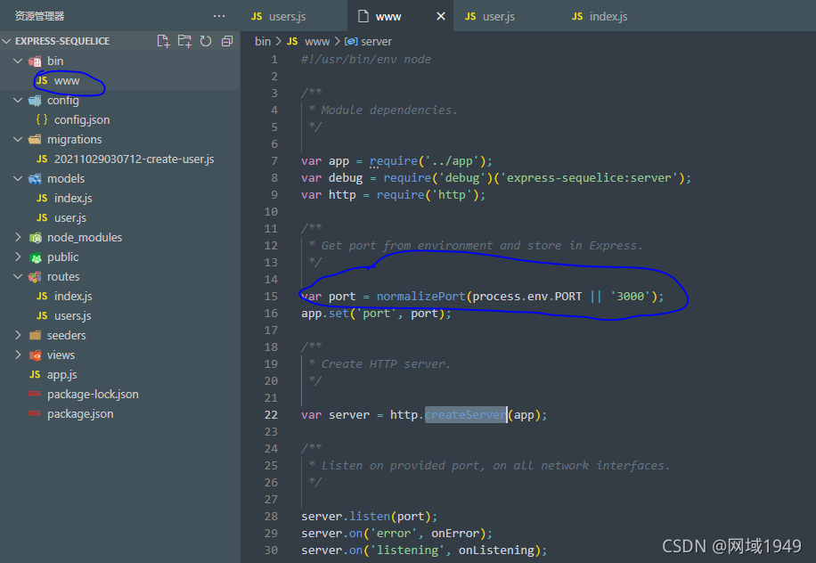Refresh the explorer file tree
This screenshot has width=816, height=563.
coord(206,41)
